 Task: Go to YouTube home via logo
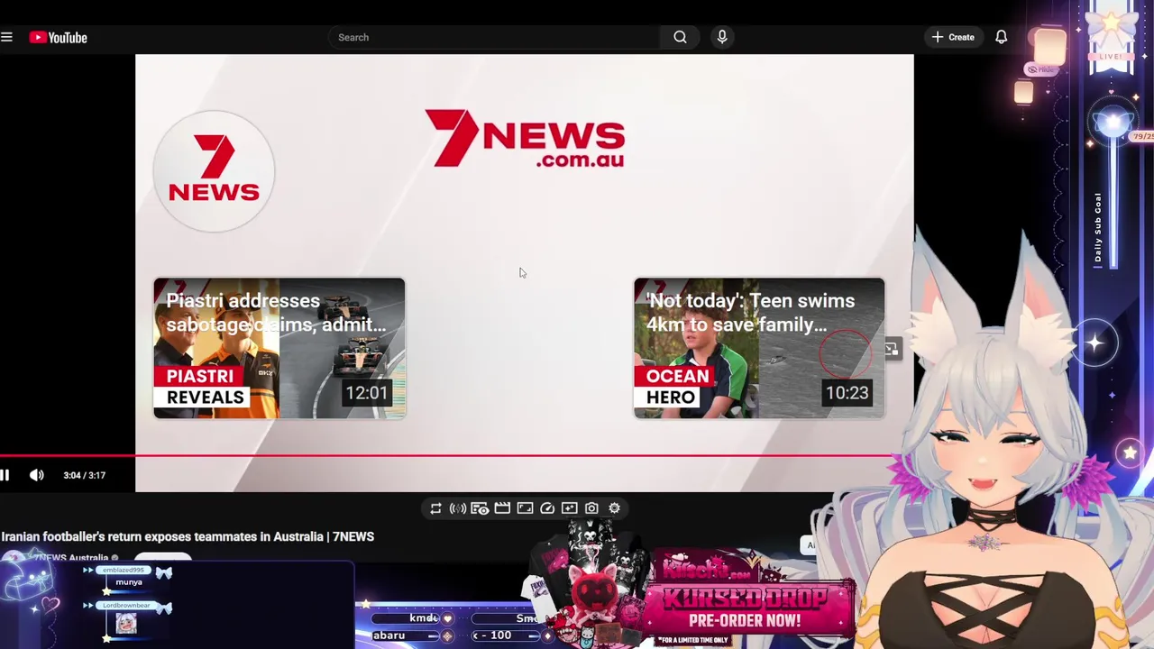click(x=58, y=37)
